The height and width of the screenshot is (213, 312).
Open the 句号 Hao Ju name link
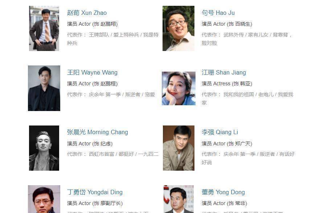[218, 13]
